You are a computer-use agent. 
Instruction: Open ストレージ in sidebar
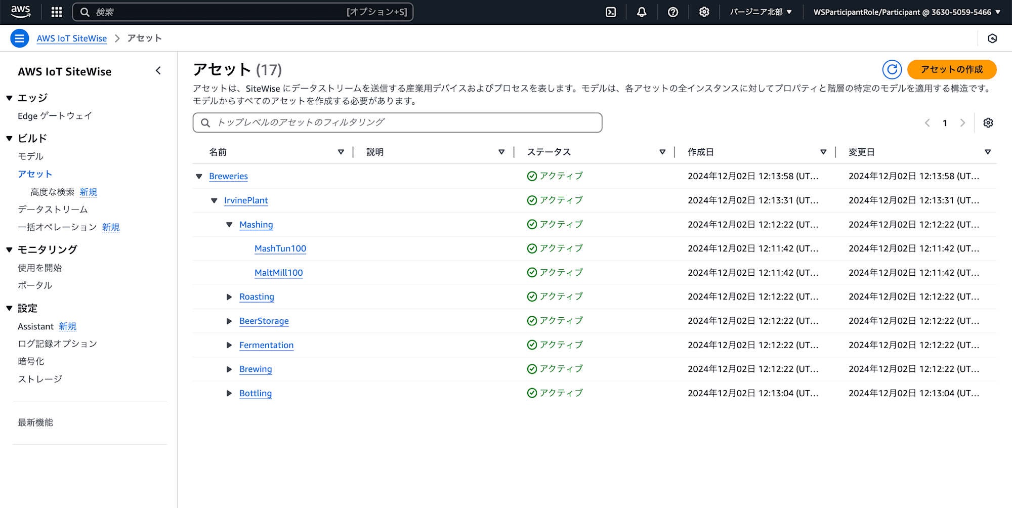[40, 379]
